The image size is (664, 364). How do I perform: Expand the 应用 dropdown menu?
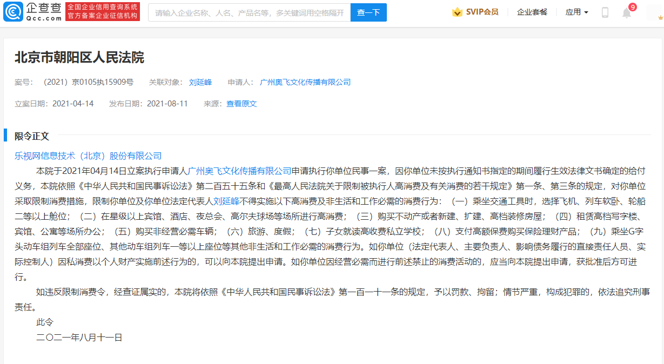click(576, 12)
